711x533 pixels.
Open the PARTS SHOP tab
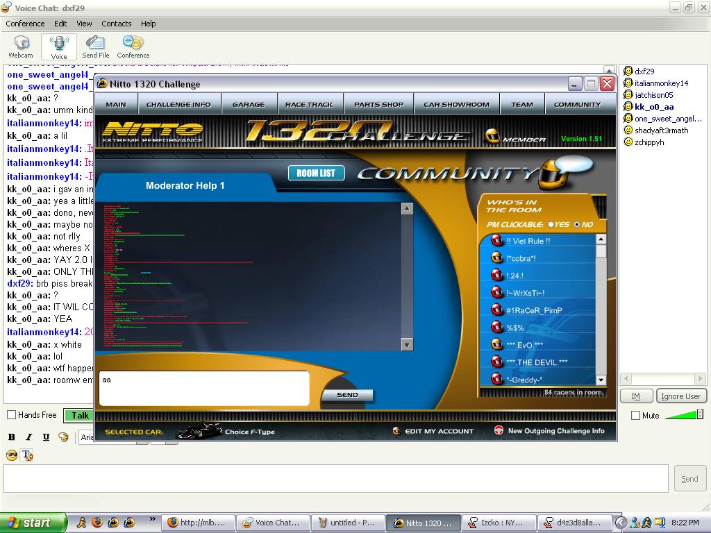coord(378,104)
